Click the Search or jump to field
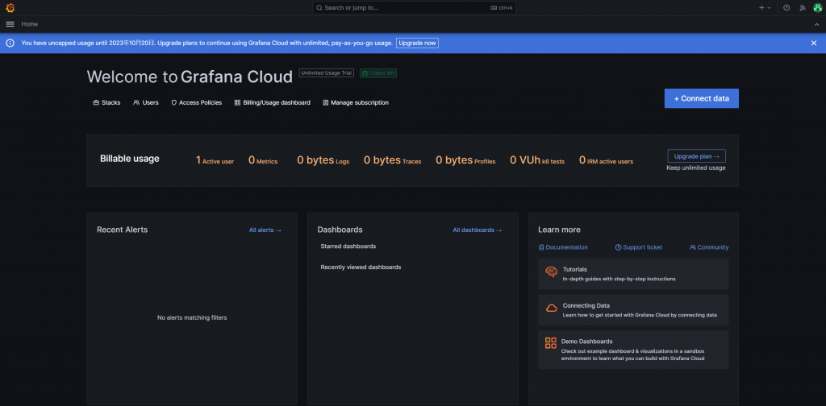This screenshot has width=826, height=406. coord(415,8)
